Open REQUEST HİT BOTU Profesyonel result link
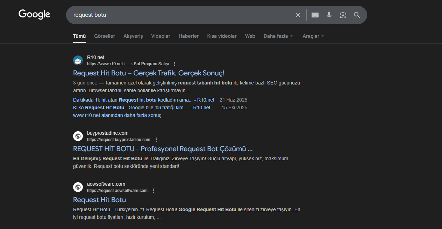 pos(163,149)
